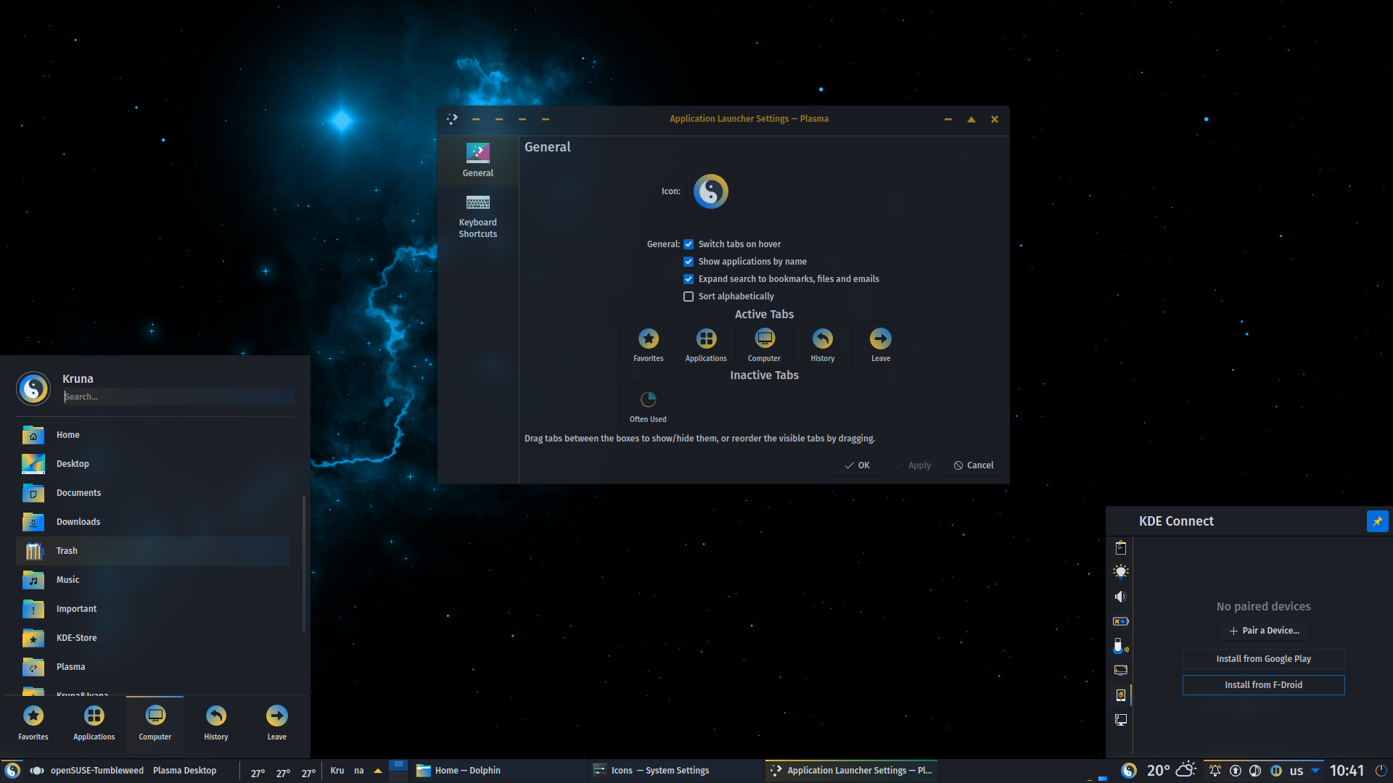Click activities icon next to openSUSE-Tumbleweed

point(37,771)
